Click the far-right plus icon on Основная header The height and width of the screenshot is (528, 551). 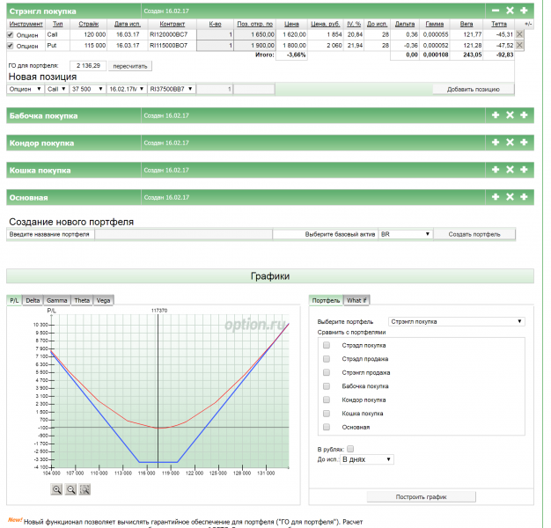click(524, 197)
